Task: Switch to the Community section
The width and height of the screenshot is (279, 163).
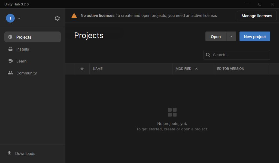Action: tap(33, 73)
